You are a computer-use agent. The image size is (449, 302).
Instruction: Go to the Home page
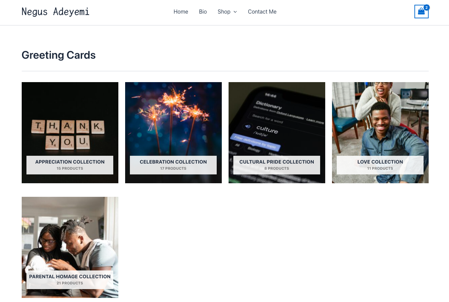coord(181,12)
